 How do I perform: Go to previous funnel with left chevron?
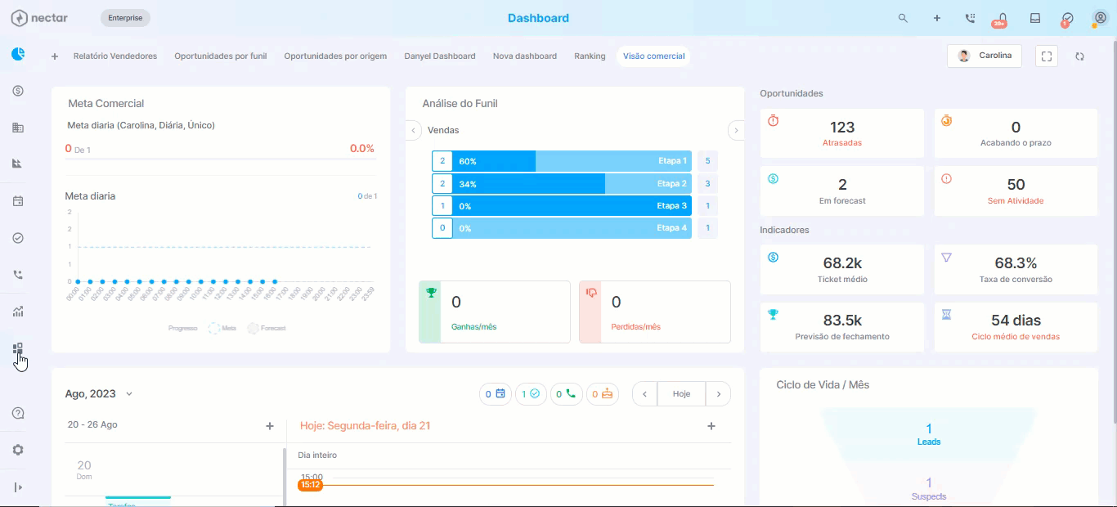pos(414,130)
